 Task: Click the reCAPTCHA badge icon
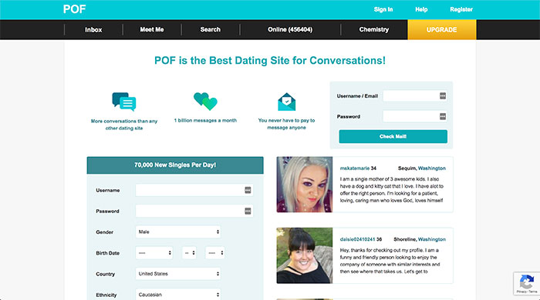pos(527,282)
